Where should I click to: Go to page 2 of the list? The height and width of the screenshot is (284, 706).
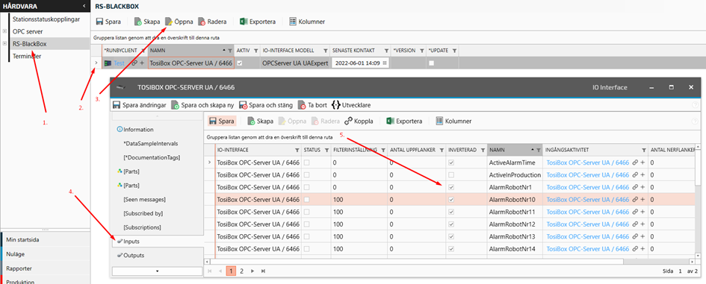[x=241, y=271]
